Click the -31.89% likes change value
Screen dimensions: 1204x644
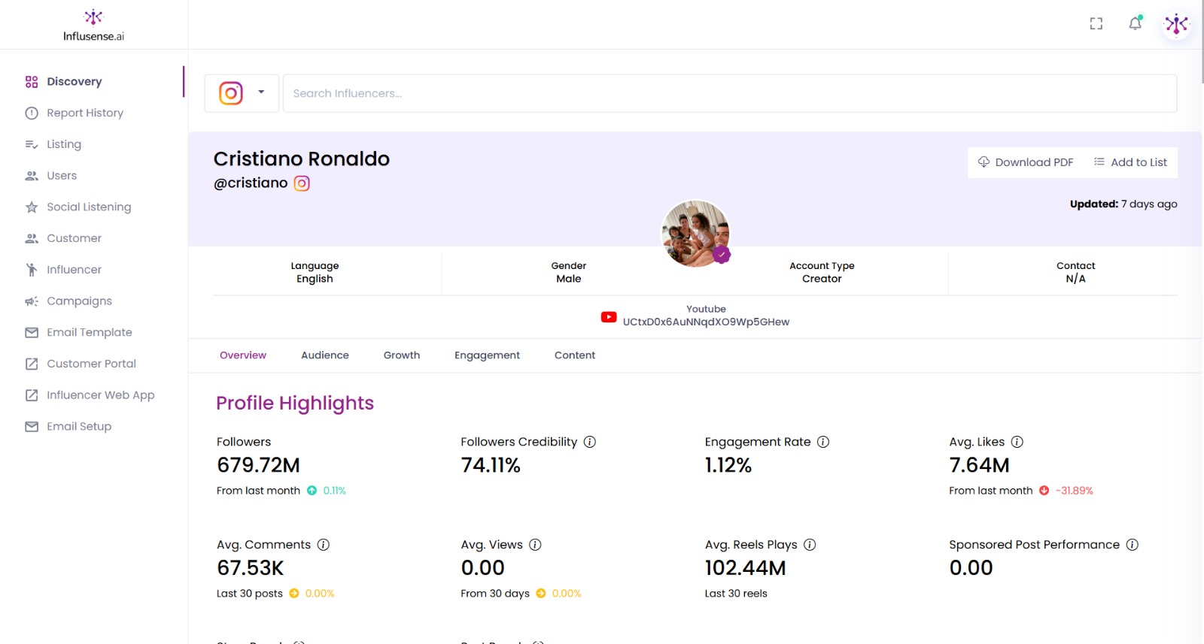(x=1074, y=491)
